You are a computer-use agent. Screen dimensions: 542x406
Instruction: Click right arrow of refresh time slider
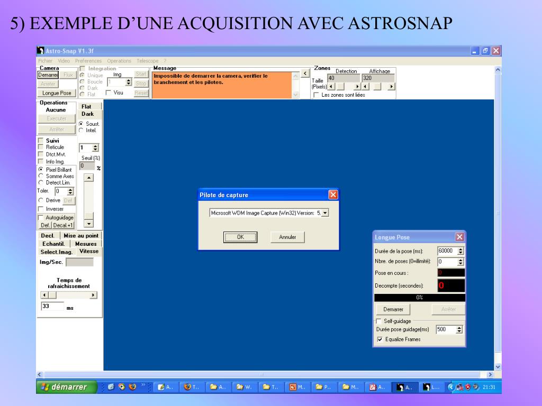(93, 295)
